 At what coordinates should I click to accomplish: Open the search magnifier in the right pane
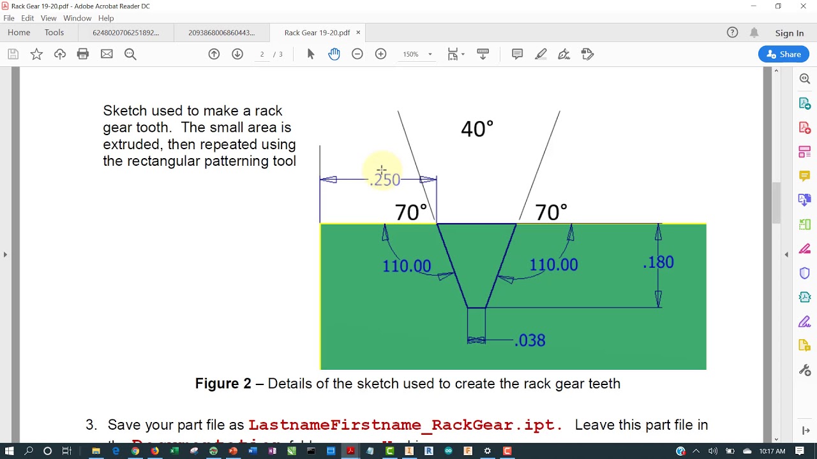805,78
